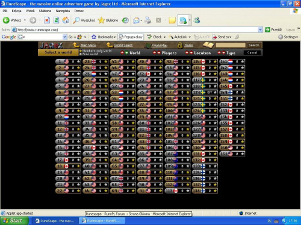Click the History toolbar icon
This screenshot has height=225, width=301.
tap(125, 20)
